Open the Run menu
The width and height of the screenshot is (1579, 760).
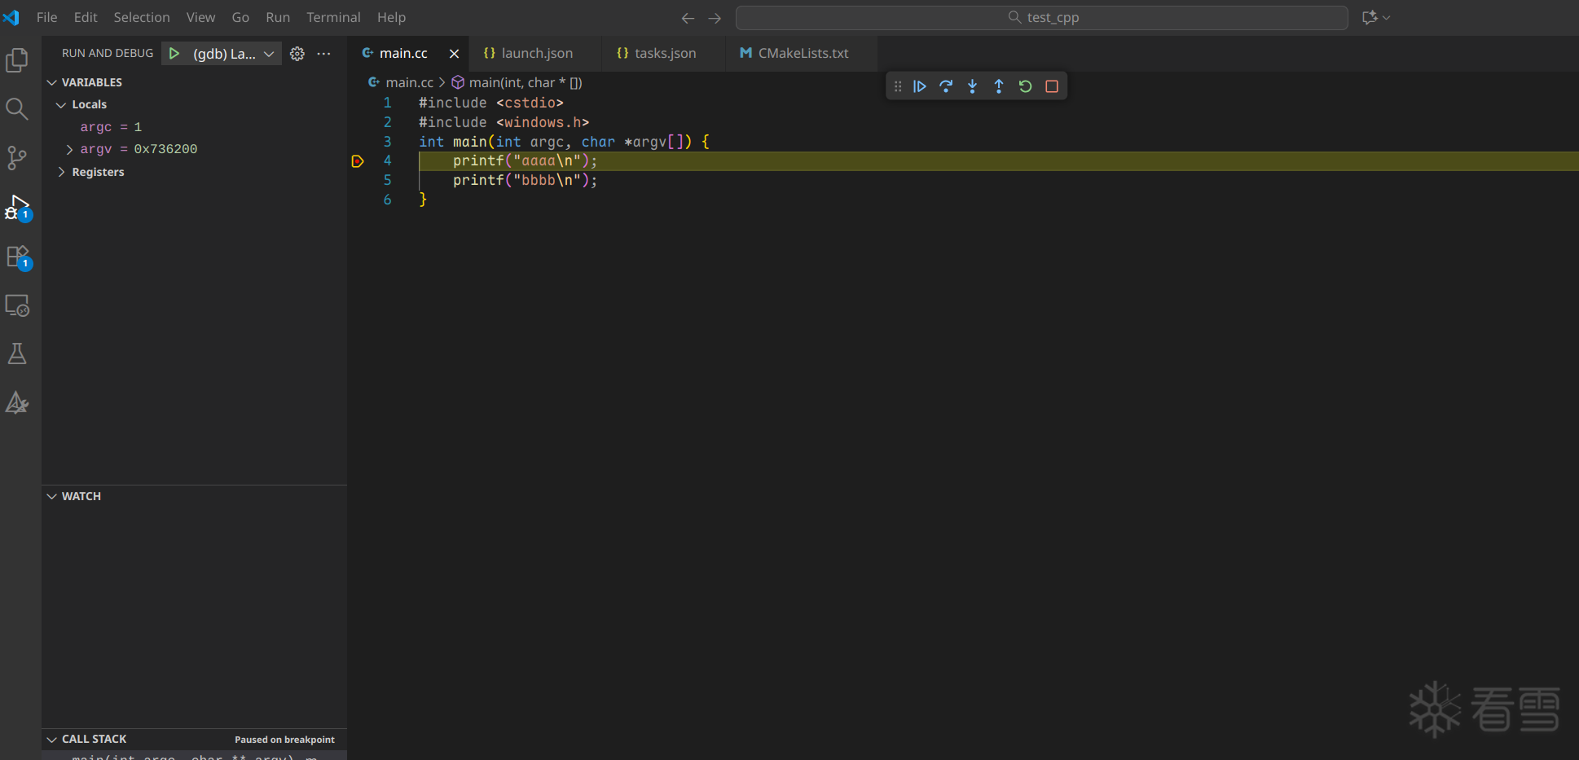(x=278, y=17)
